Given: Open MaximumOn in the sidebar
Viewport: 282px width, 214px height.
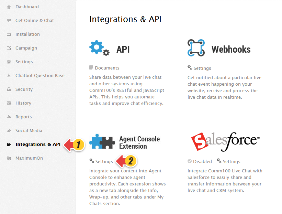Looking at the screenshot, I should tap(29, 158).
